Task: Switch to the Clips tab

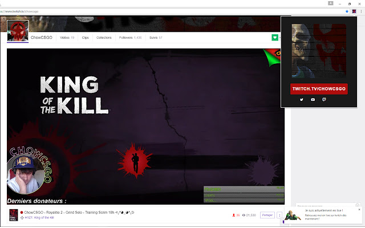Action: (x=85, y=38)
